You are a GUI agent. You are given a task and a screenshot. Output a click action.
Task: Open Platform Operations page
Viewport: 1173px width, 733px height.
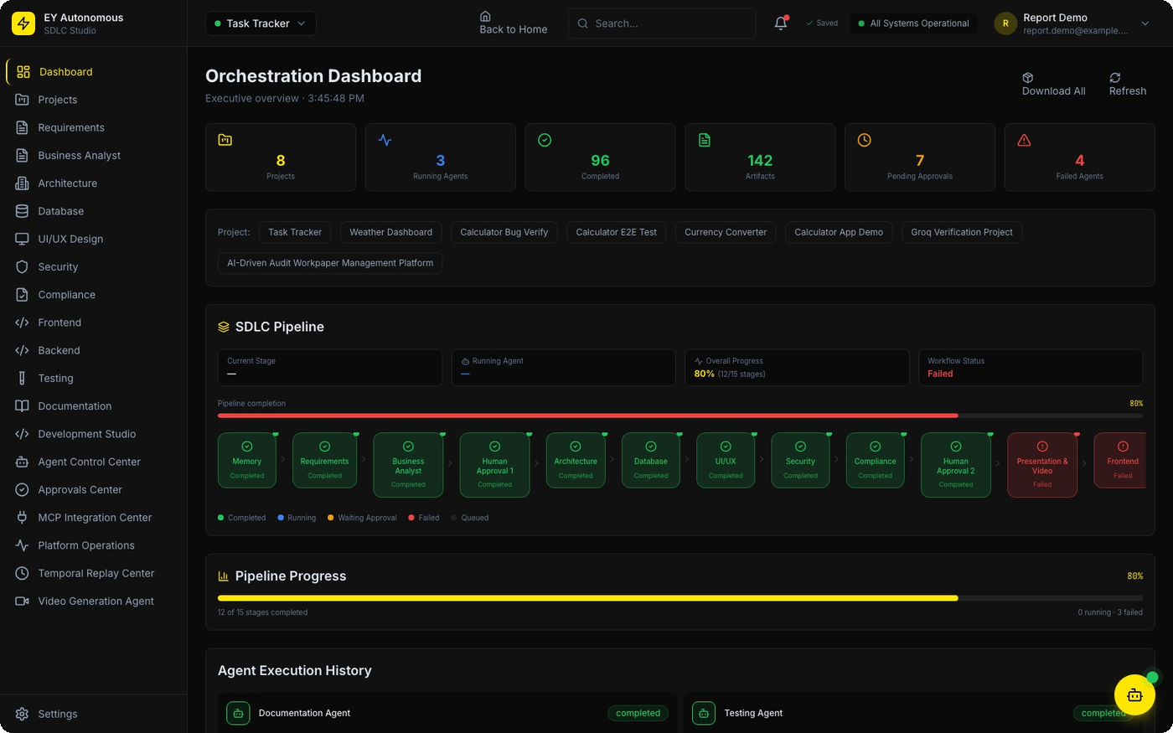coord(94,545)
